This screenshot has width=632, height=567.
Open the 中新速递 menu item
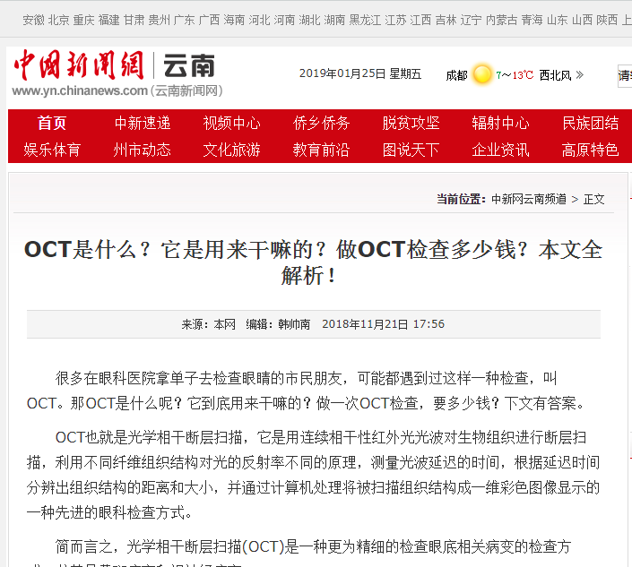(142, 124)
